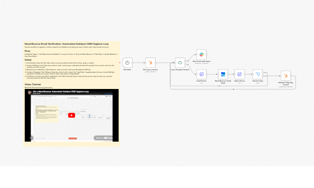Click the 'Slack final audit report' label

click(x=202, y=61)
